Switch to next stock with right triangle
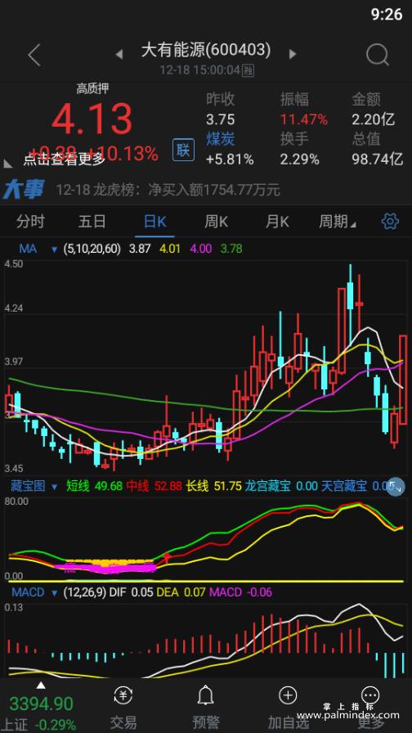Image resolution: width=412 pixels, height=733 pixels. click(x=293, y=54)
